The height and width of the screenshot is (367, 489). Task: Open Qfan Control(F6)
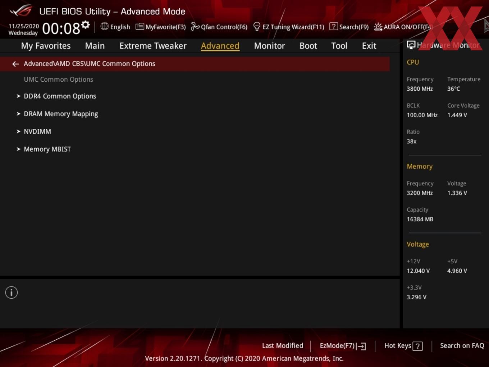click(x=219, y=27)
